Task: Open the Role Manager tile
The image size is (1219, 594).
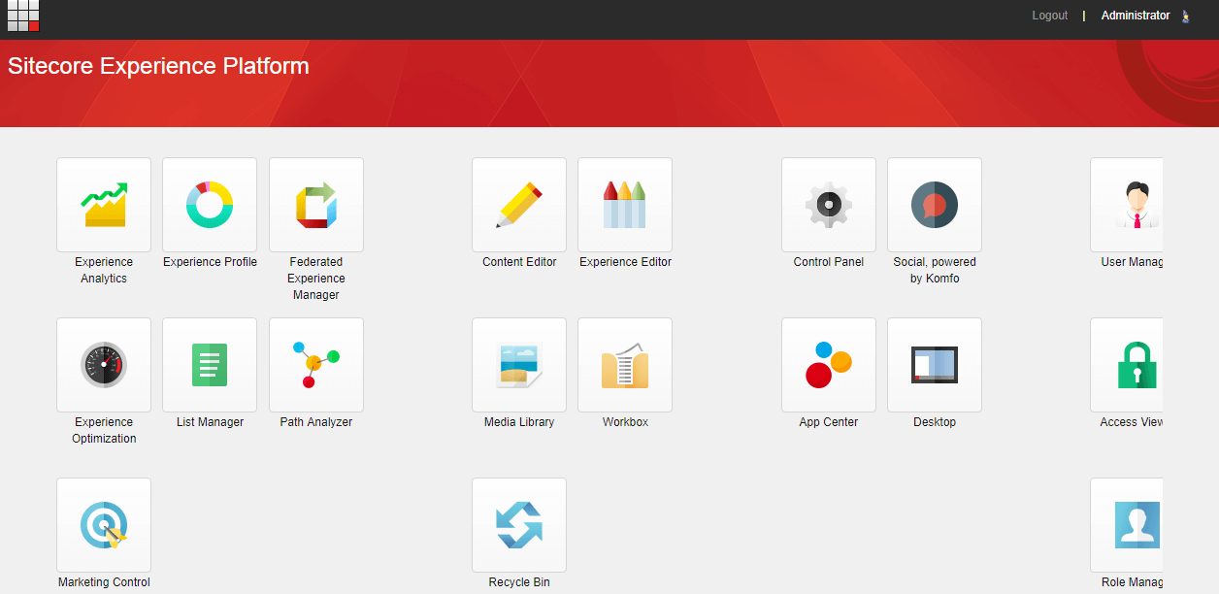Action: click(1127, 525)
